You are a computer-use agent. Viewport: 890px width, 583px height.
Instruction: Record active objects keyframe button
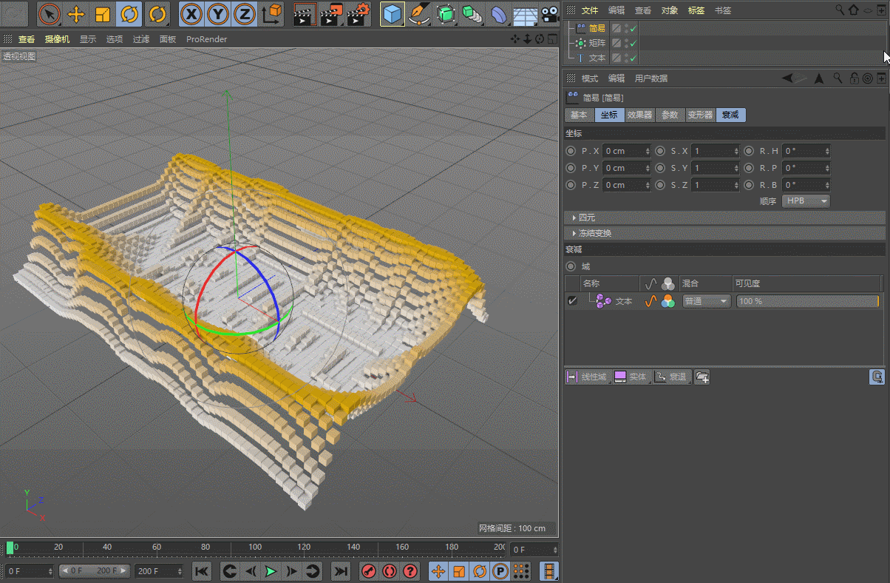click(369, 571)
